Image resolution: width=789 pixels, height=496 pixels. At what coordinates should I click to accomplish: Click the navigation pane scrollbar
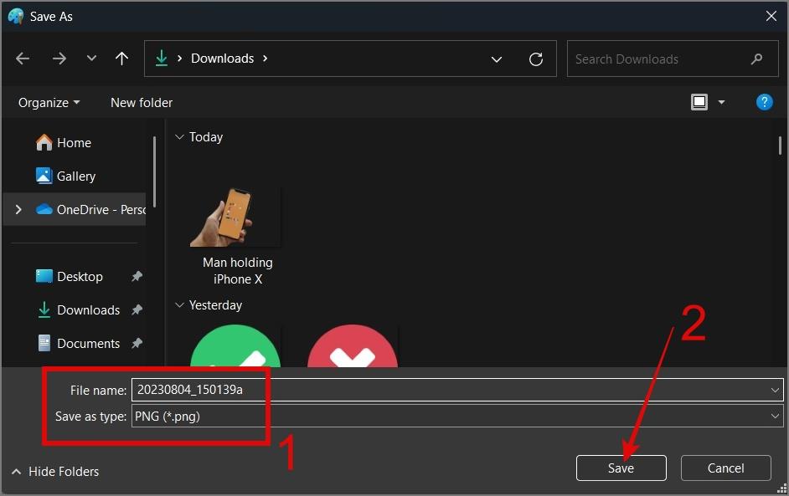(x=154, y=171)
